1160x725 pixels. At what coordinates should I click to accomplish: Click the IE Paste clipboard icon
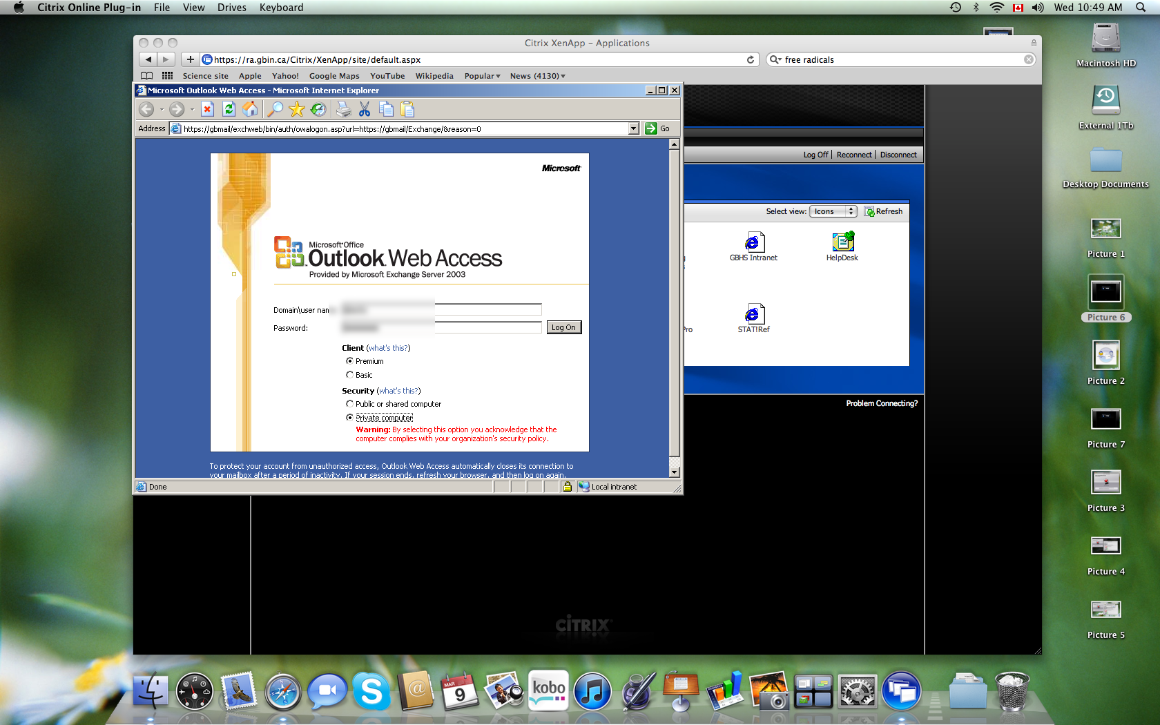coord(407,109)
